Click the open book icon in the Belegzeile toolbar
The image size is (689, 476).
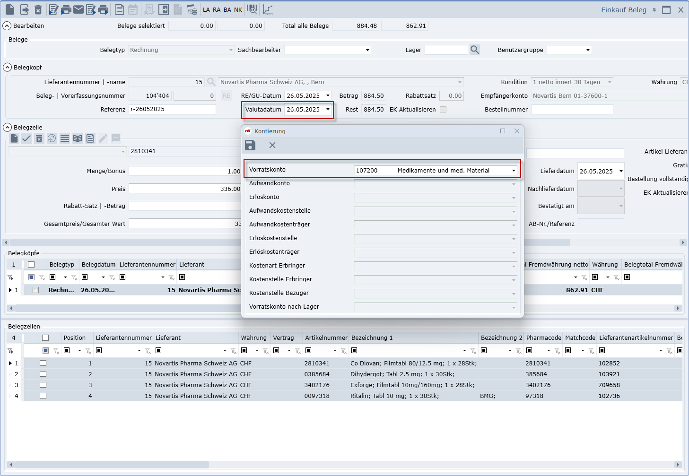tap(78, 138)
